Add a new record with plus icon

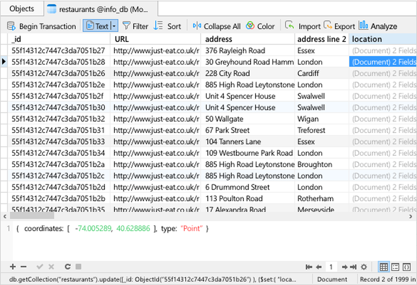[x=13, y=267]
